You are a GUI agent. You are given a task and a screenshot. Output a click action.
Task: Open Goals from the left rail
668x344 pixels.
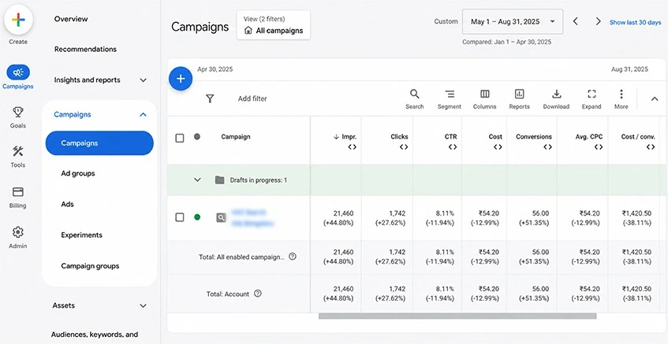pyautogui.click(x=18, y=117)
